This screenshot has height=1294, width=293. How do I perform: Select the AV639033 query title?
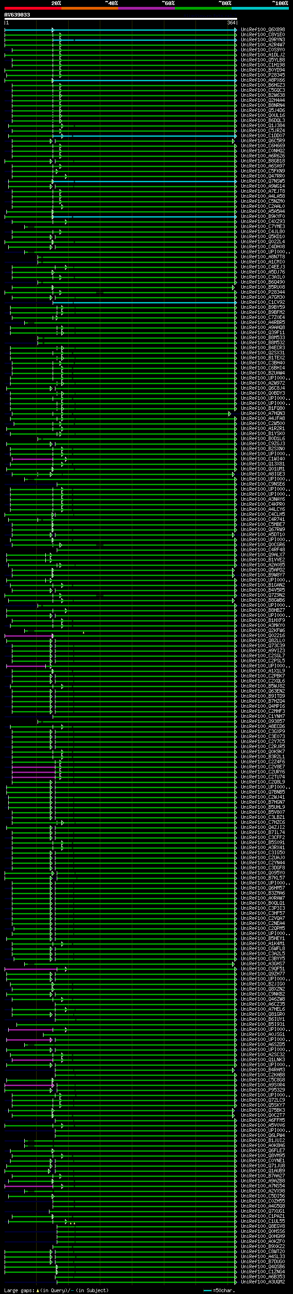(17, 15)
